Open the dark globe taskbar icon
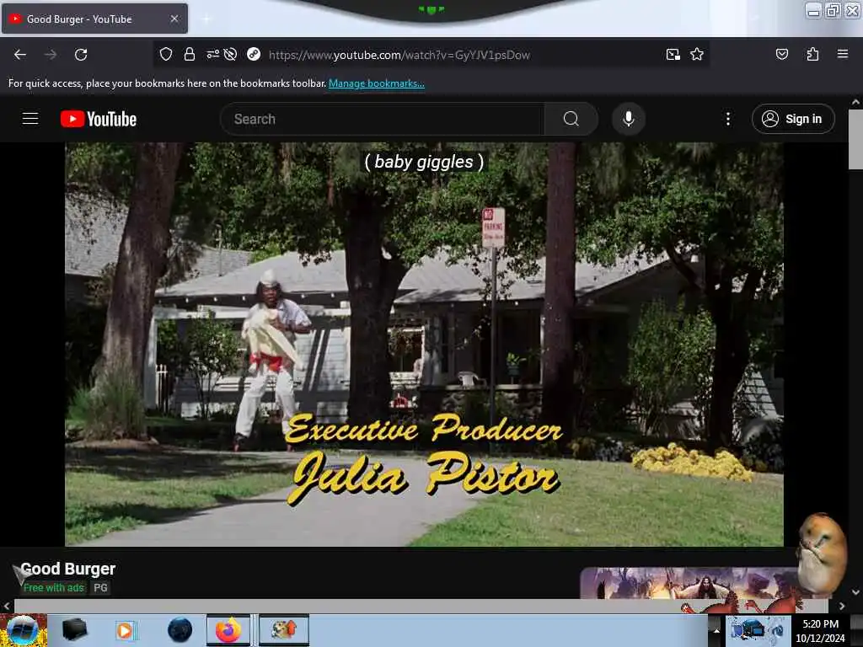863x647 pixels. click(180, 630)
